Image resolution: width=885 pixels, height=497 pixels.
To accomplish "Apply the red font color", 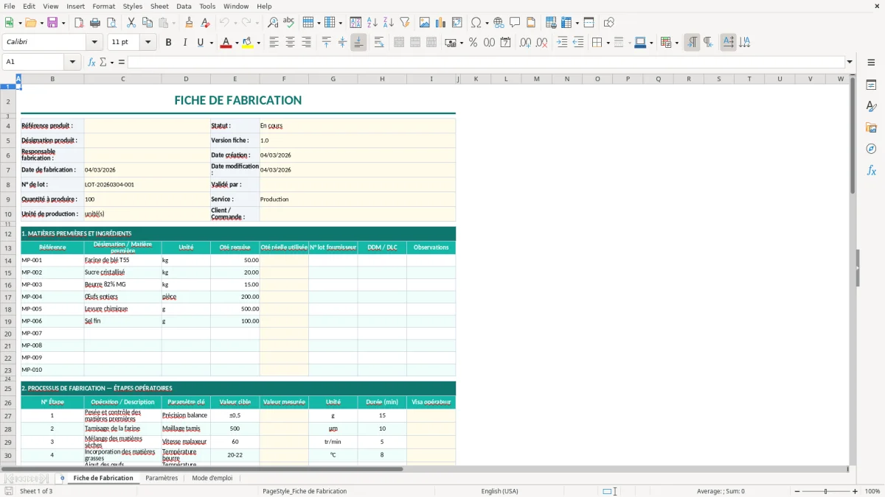I will click(225, 43).
